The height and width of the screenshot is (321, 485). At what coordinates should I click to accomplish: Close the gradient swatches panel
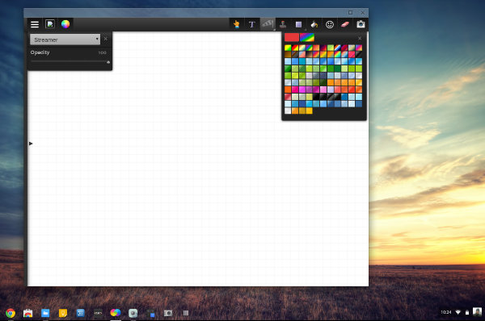pyautogui.click(x=360, y=38)
